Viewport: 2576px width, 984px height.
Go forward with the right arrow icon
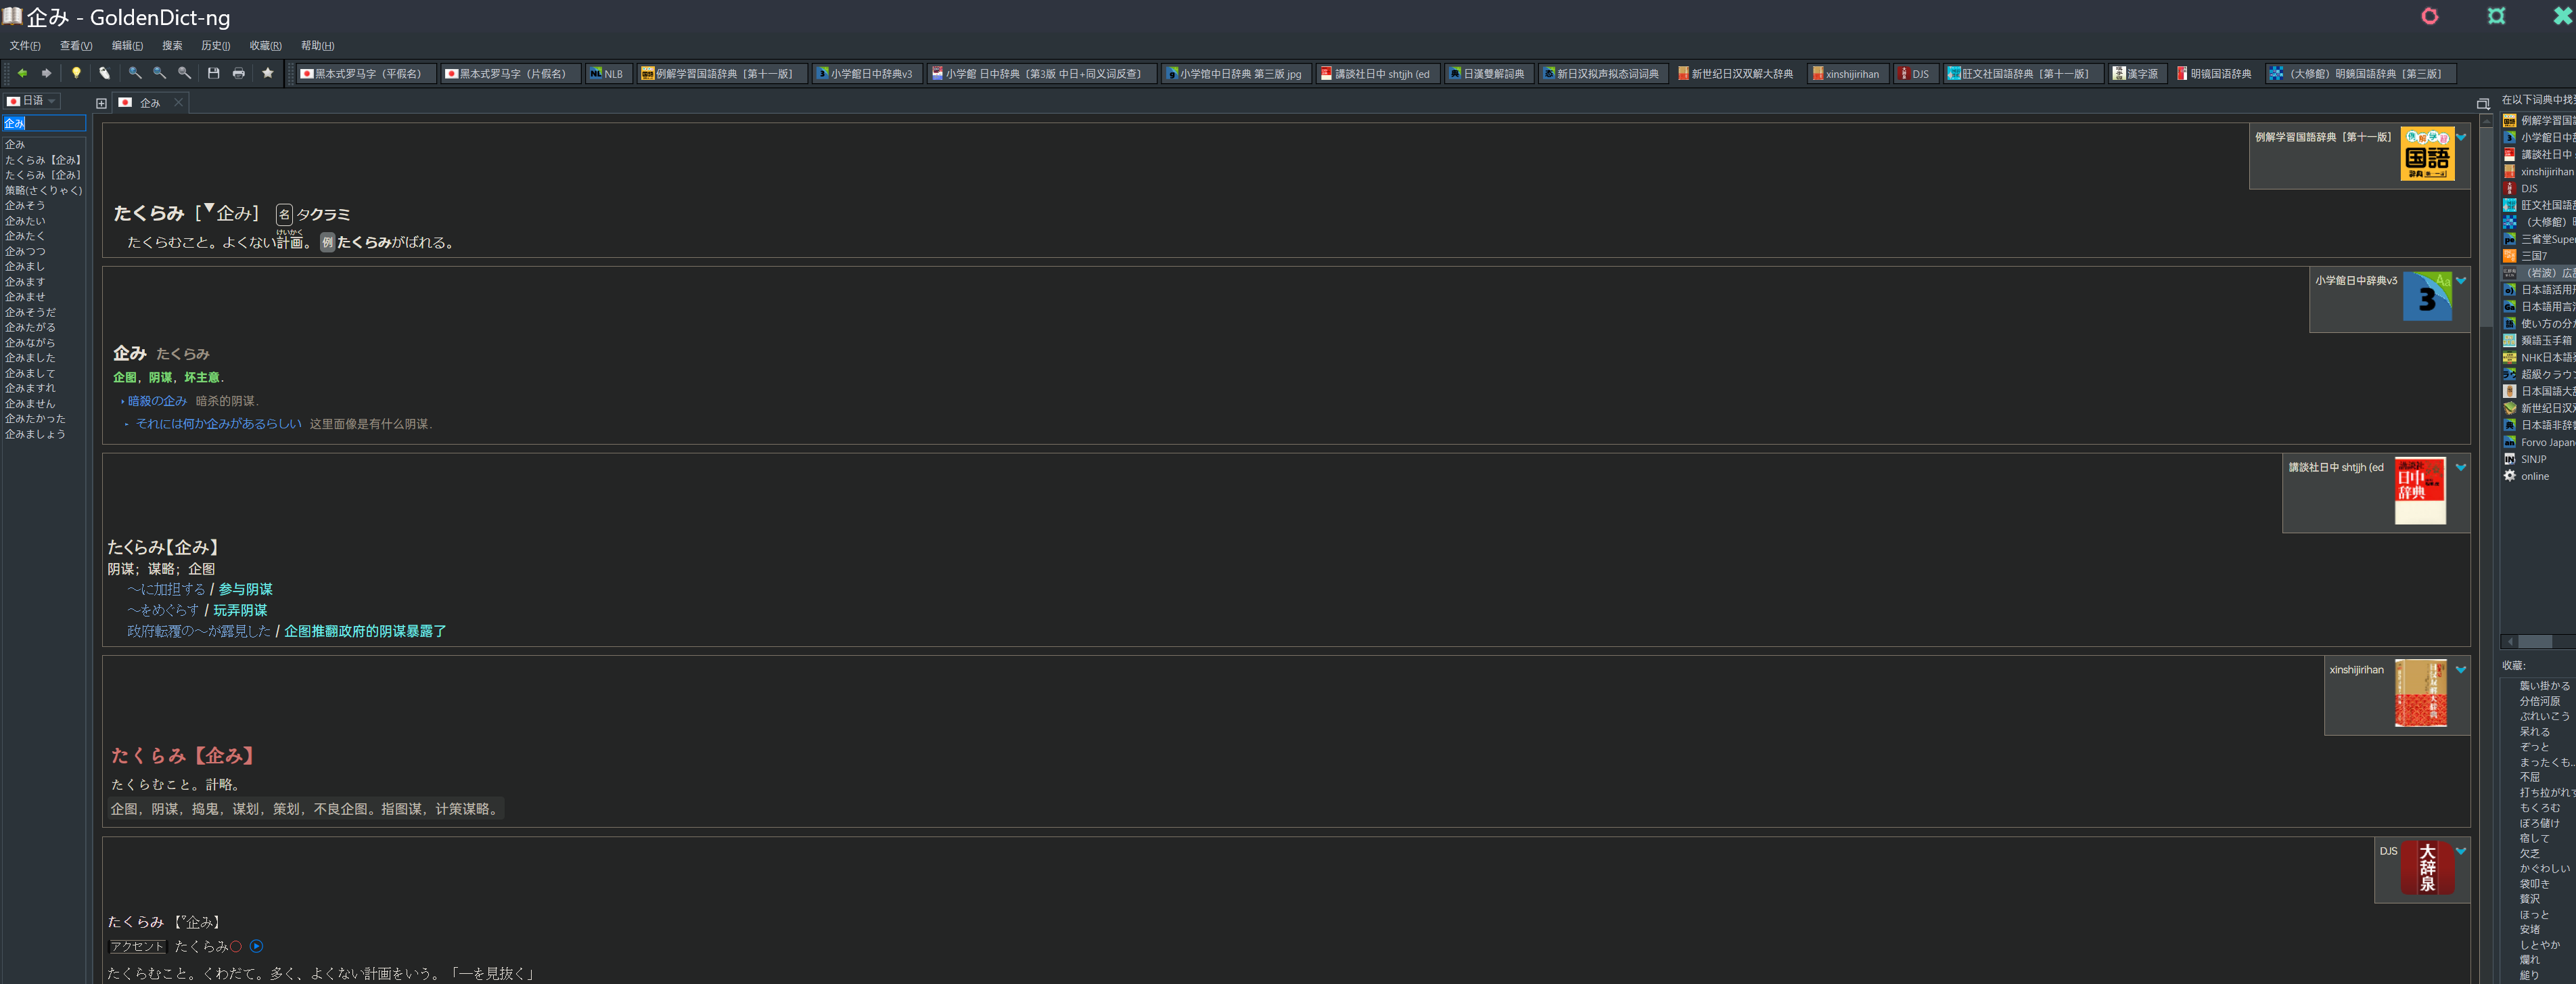click(x=46, y=73)
